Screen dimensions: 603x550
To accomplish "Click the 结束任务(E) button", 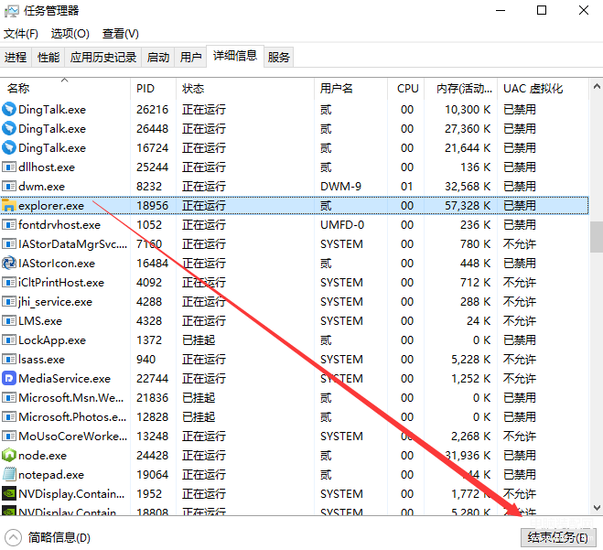I will (x=558, y=537).
